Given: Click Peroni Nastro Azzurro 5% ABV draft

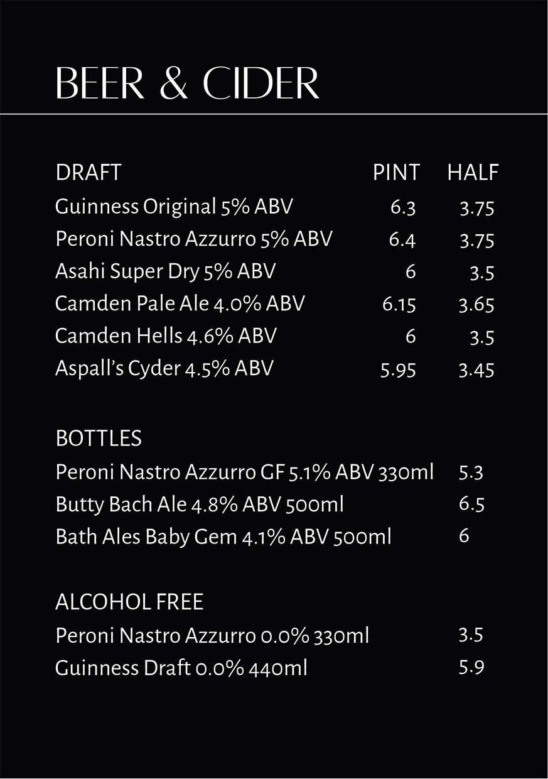Looking at the screenshot, I should (x=193, y=239).
